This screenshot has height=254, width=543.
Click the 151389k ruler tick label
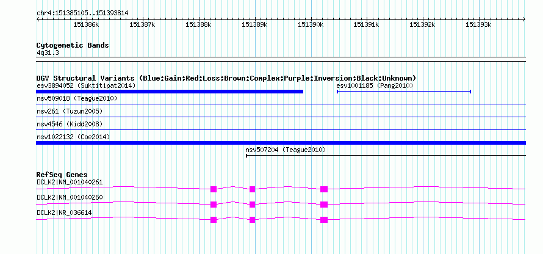click(x=254, y=25)
